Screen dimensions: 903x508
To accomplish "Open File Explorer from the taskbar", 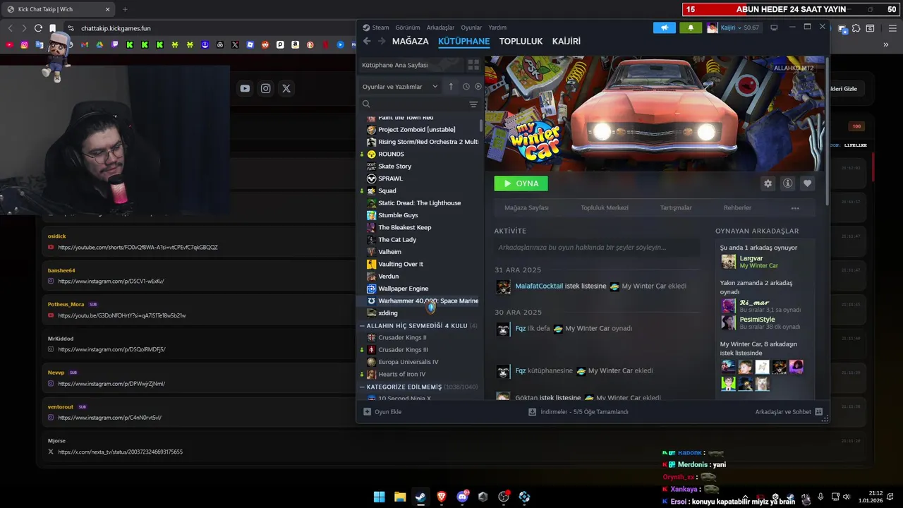I will tap(400, 497).
